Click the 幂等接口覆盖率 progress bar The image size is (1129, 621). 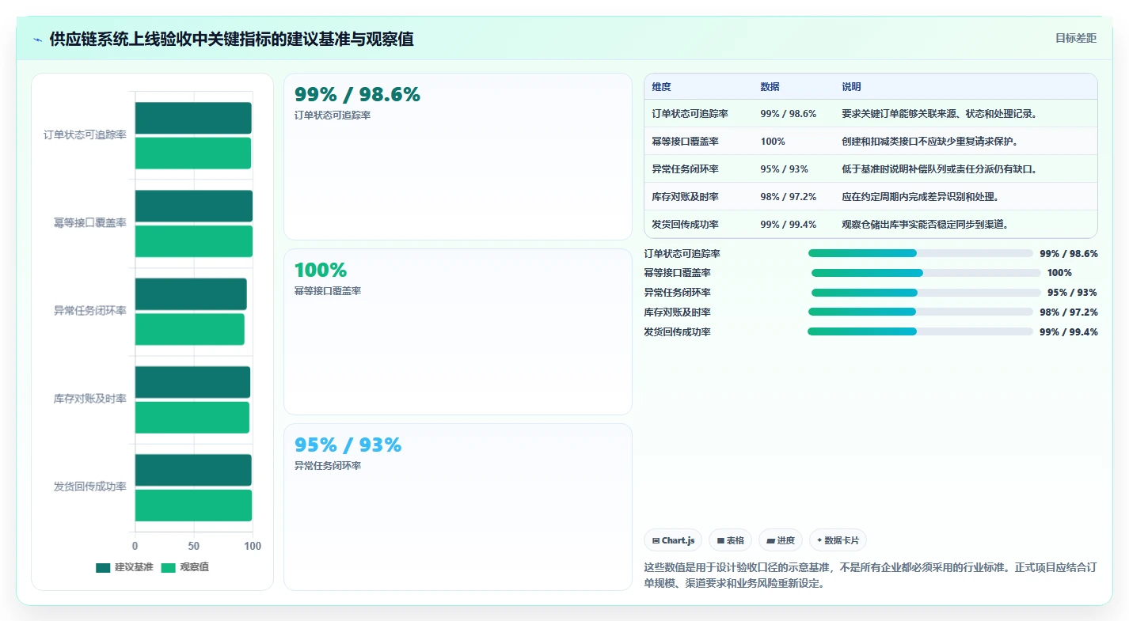coord(926,273)
